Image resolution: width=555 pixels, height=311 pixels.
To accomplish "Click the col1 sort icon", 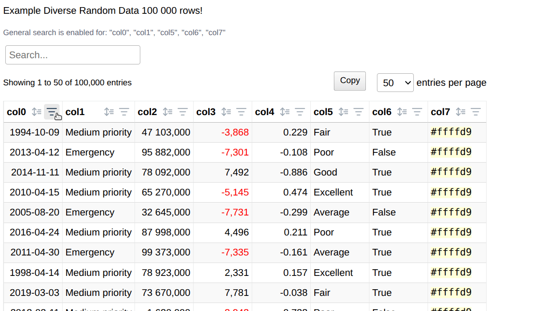I will click(109, 112).
